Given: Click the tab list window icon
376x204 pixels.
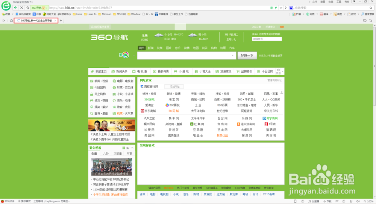Looking at the screenshot, I should 365,21.
